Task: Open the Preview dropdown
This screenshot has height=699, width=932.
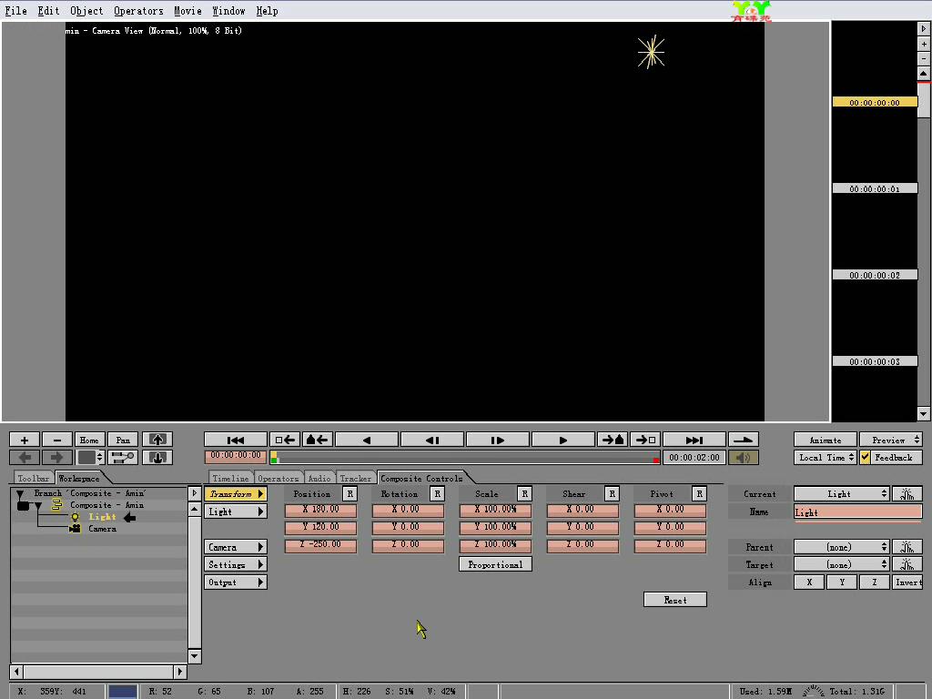Action: pyautogui.click(x=891, y=440)
